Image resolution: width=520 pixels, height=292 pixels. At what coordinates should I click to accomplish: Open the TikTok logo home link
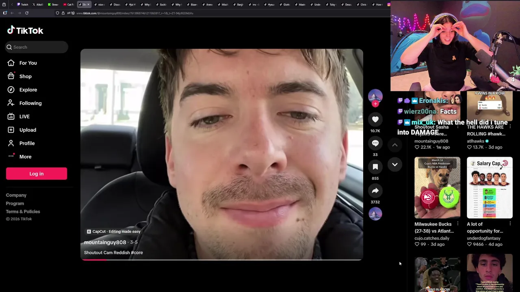[25, 30]
